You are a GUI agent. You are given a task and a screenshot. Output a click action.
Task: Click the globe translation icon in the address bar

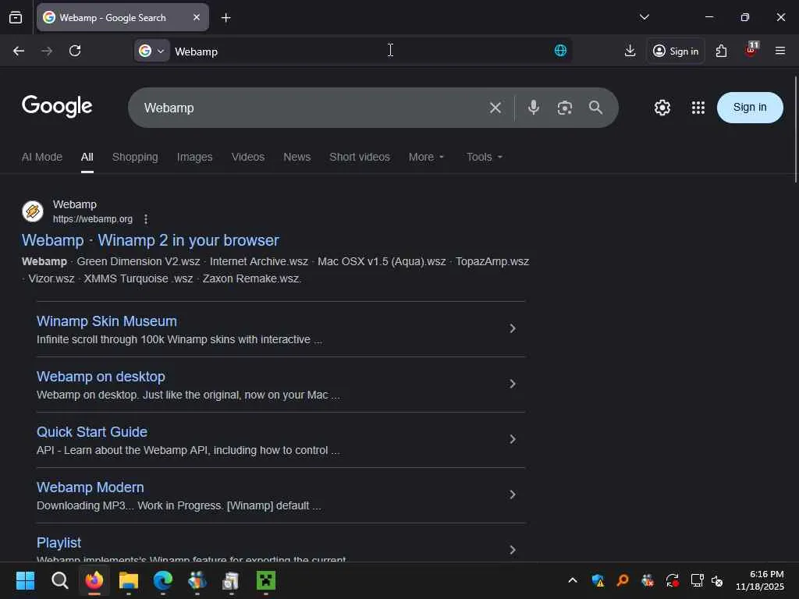point(560,51)
